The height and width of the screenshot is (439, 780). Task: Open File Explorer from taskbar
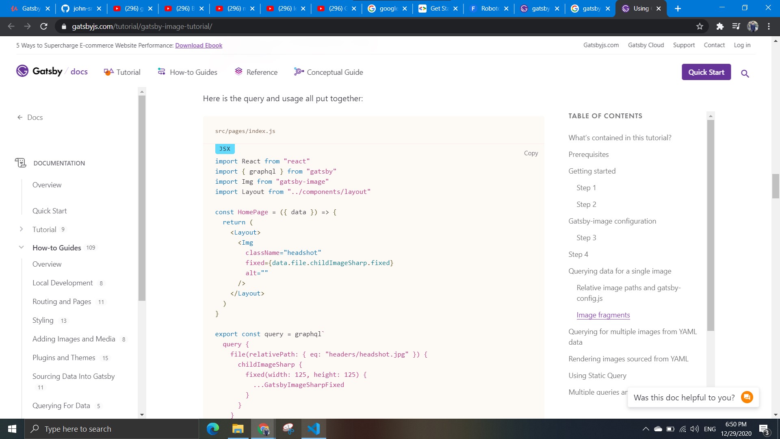238,429
